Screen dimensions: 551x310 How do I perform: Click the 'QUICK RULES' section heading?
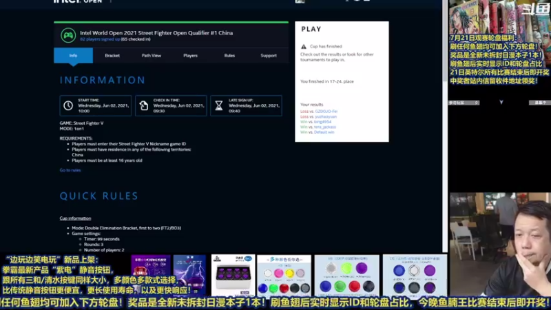(99, 196)
